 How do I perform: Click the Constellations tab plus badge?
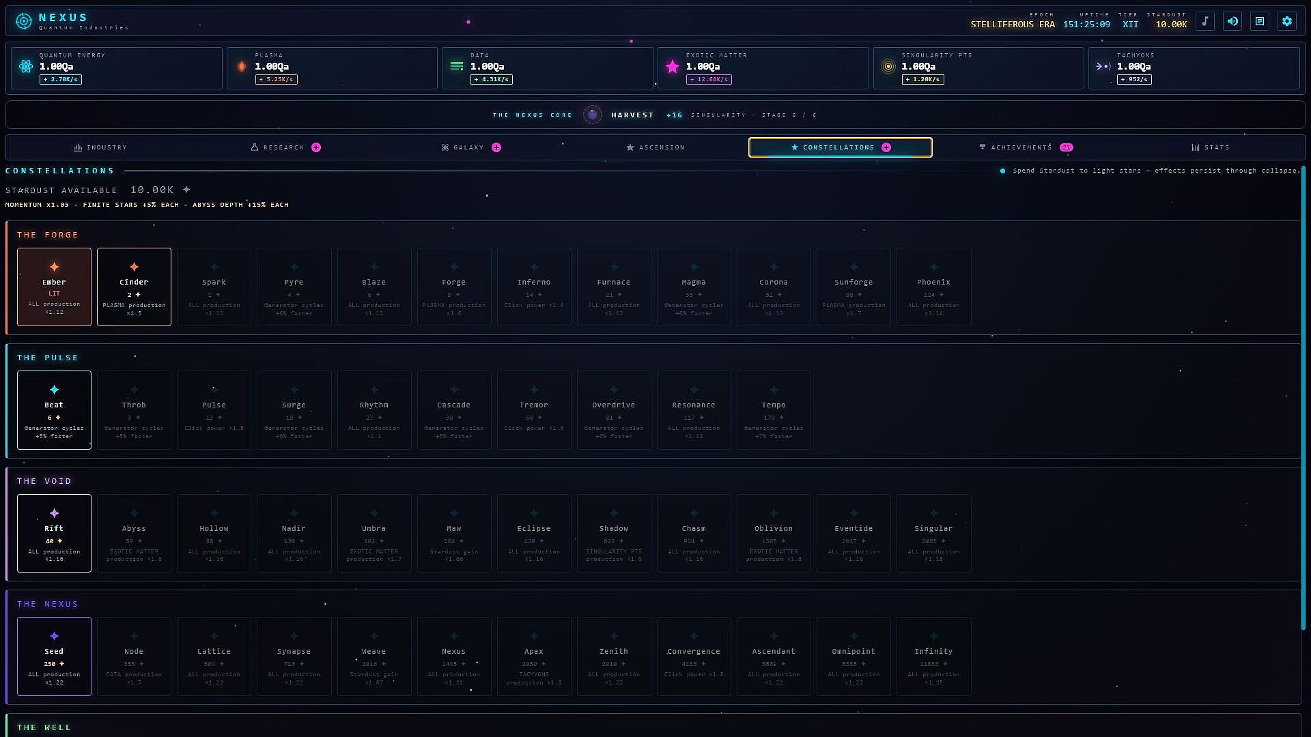click(x=886, y=147)
